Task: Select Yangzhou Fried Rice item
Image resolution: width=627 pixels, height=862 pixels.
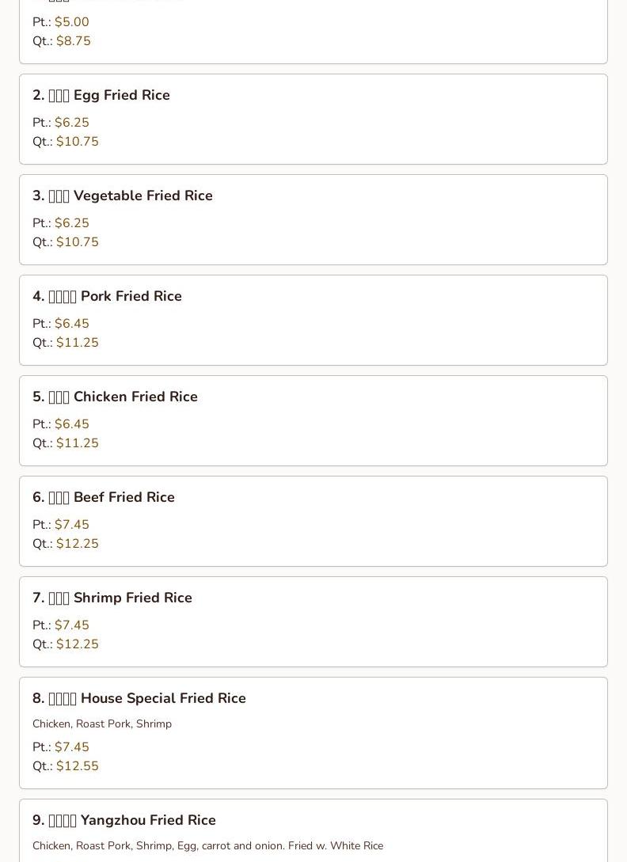Action: coord(313,830)
